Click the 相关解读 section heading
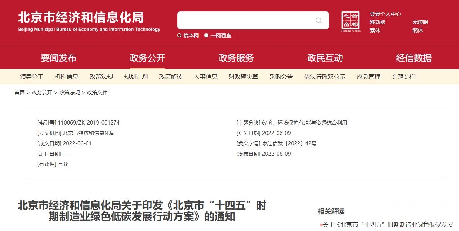This screenshot has height=231, width=459. point(331,211)
